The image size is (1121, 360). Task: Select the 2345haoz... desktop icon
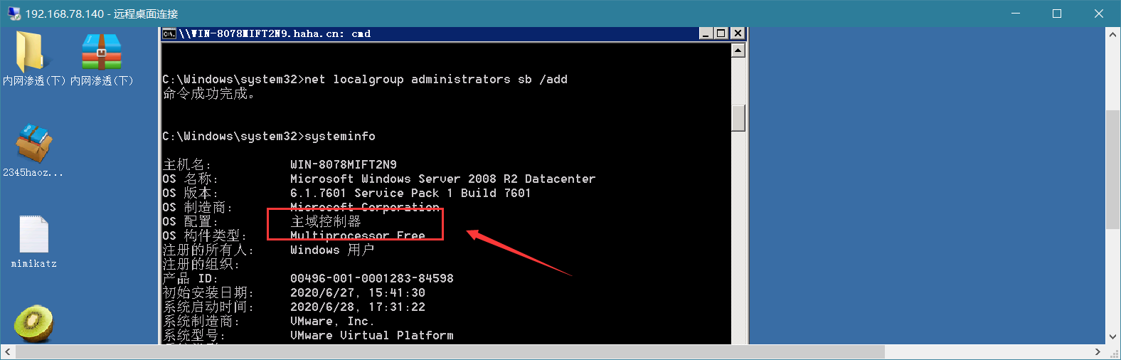33,144
